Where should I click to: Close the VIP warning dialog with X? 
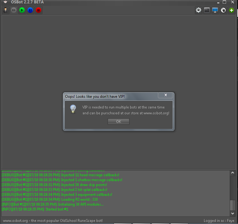pos(166,95)
